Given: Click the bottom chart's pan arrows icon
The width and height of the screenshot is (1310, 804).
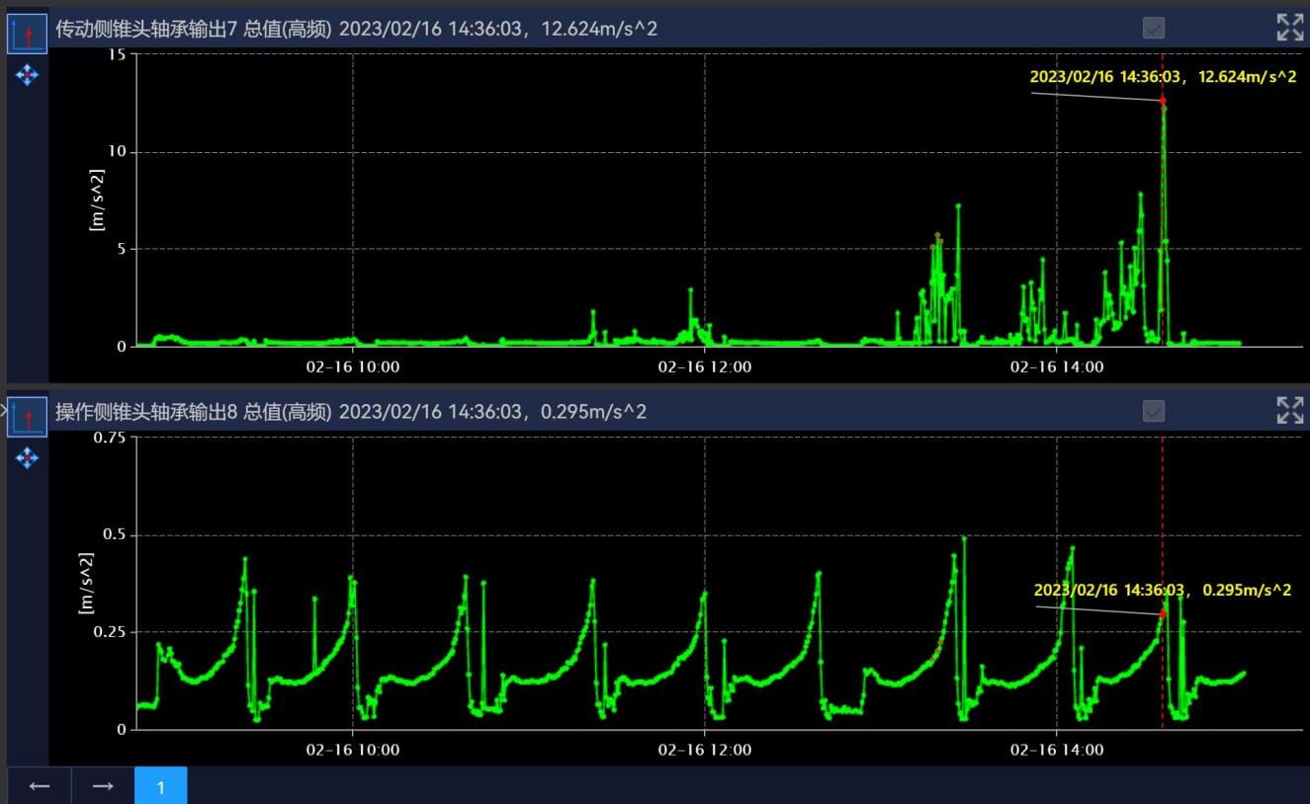Looking at the screenshot, I should point(28,457).
